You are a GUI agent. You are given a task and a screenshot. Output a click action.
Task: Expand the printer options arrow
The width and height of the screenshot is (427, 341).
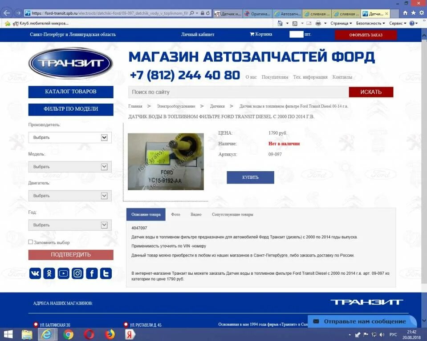[325, 24]
